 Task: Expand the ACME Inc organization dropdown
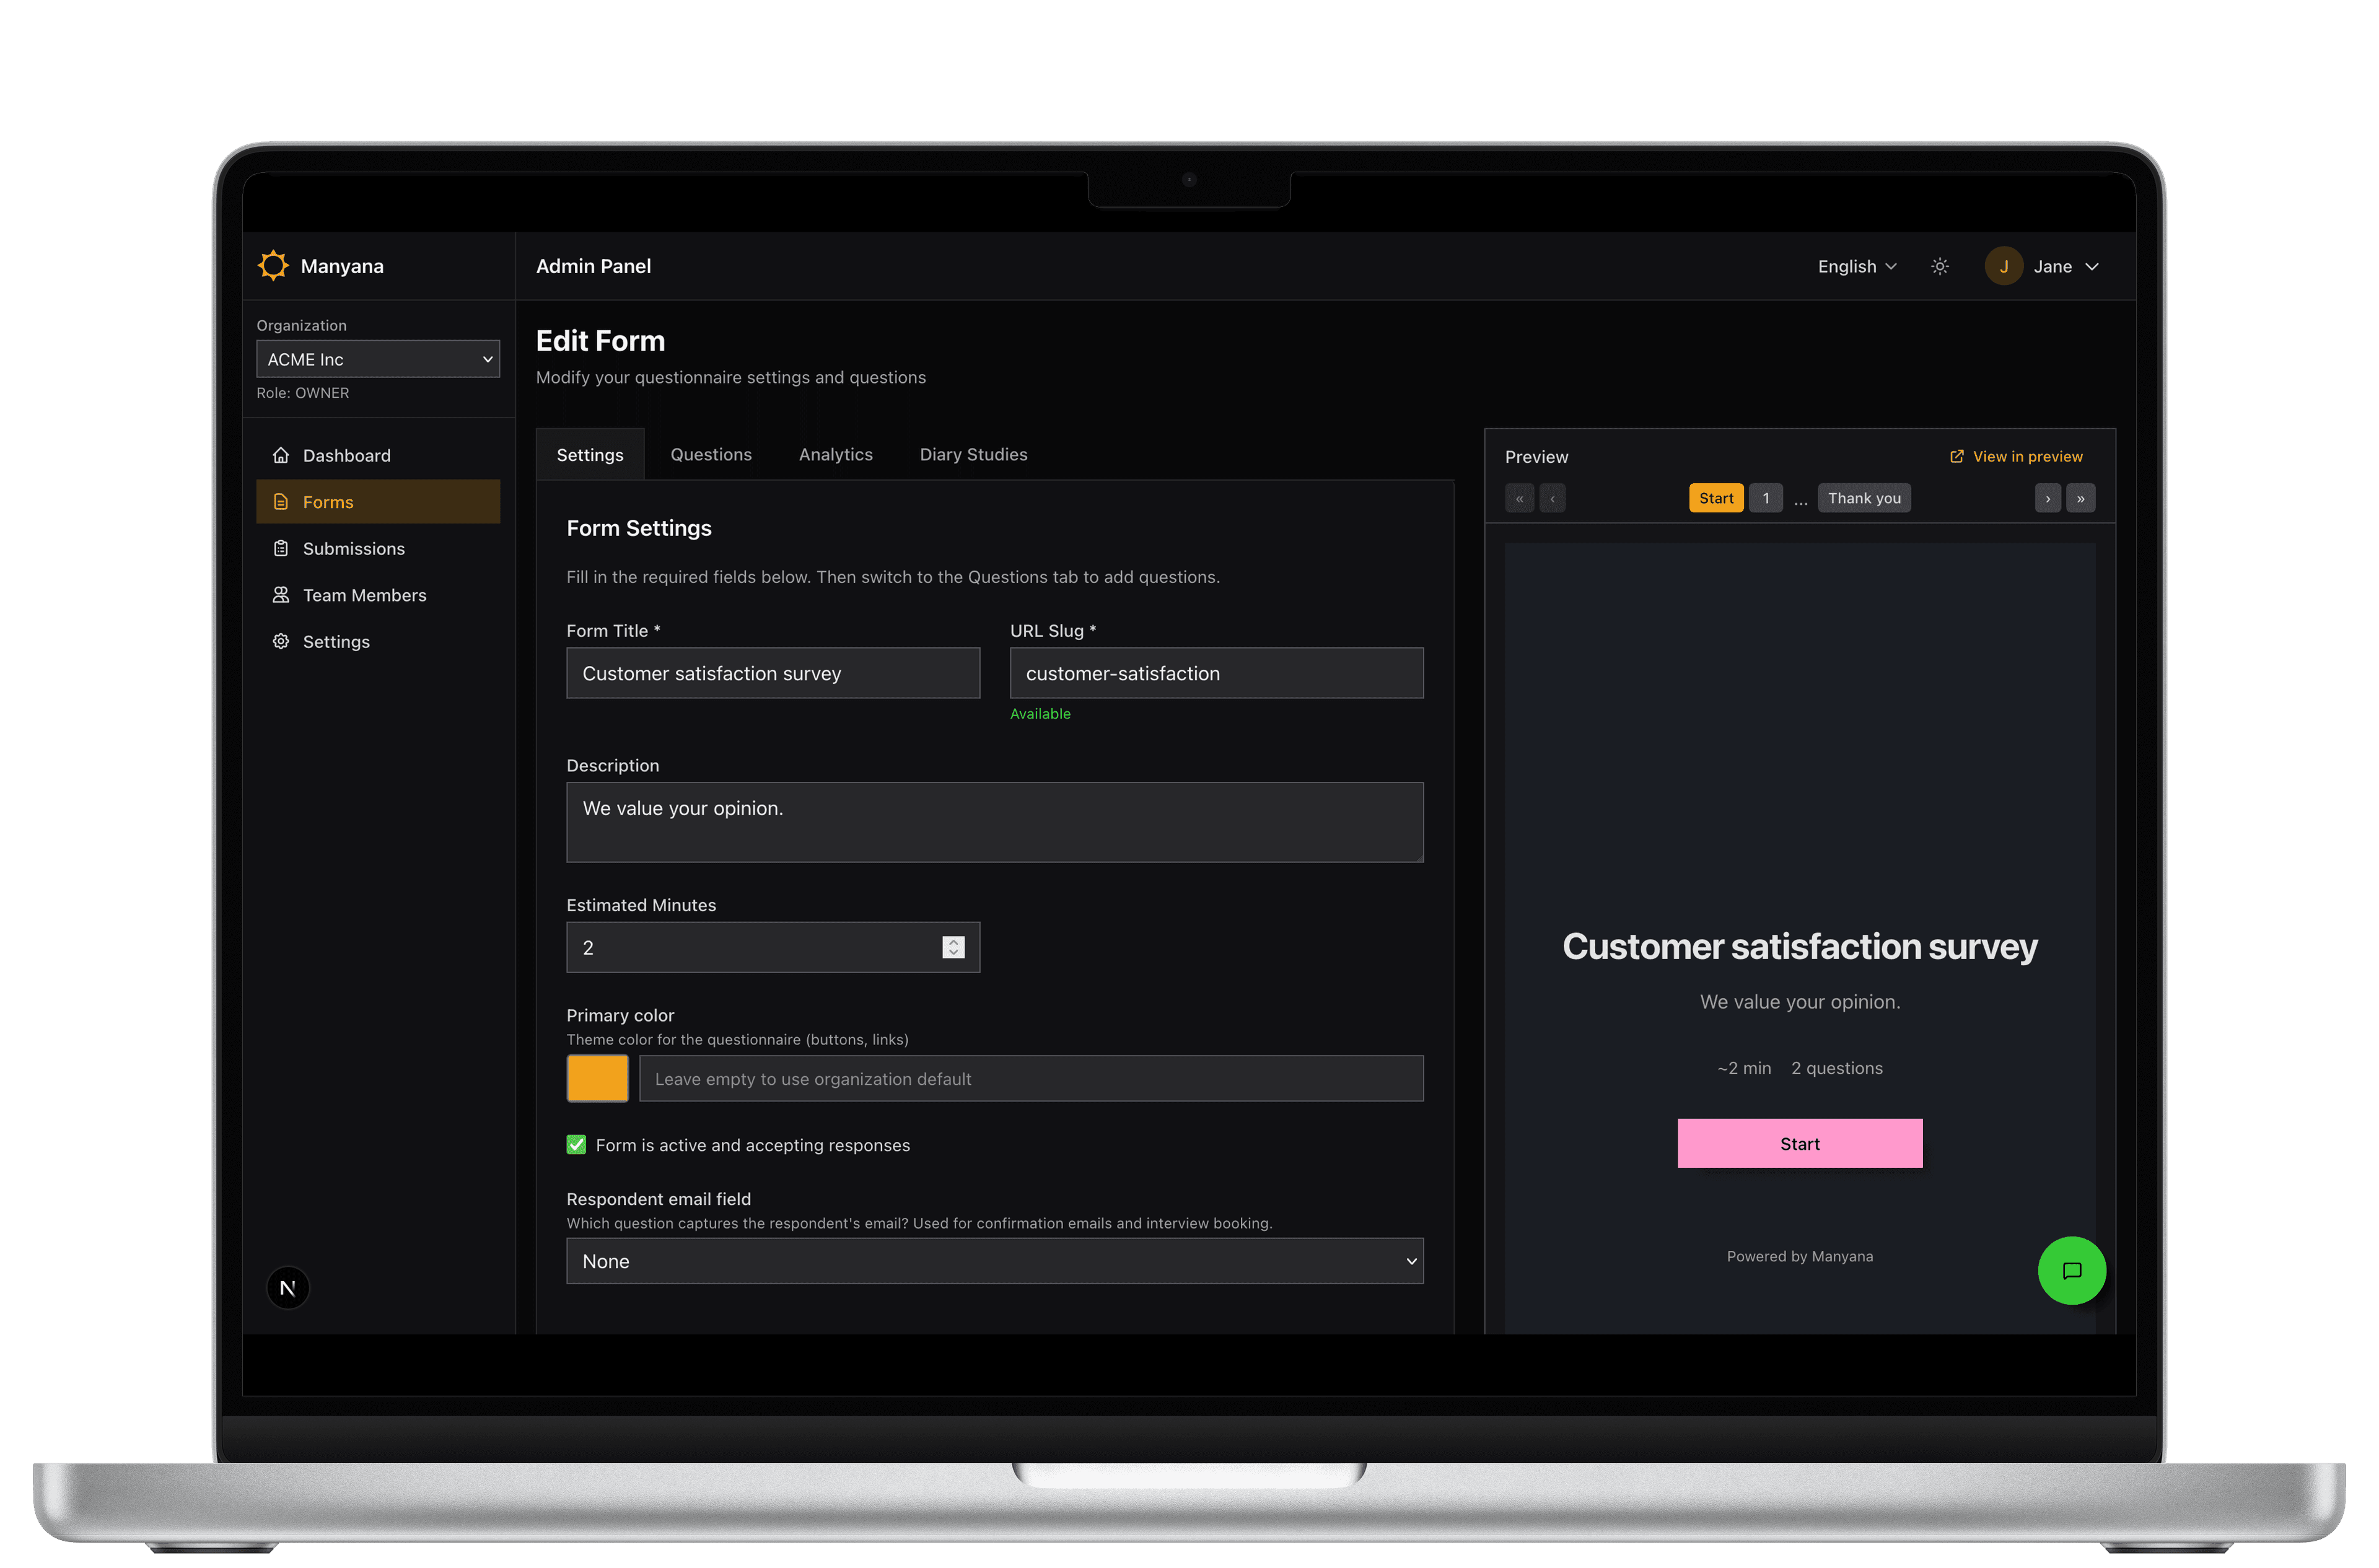point(378,359)
